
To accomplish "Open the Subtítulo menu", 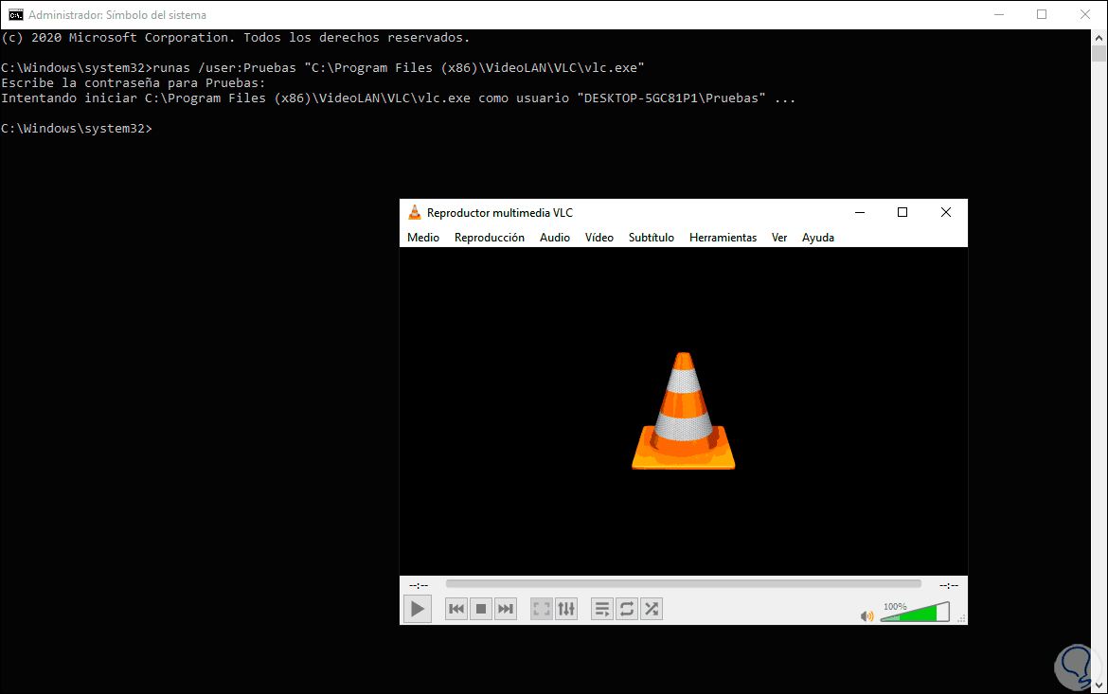I will click(x=652, y=238).
